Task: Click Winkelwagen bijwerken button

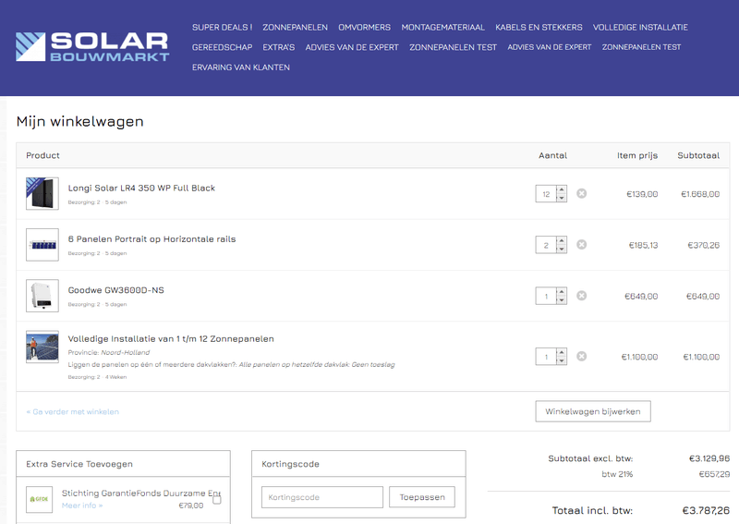Action: [x=593, y=411]
